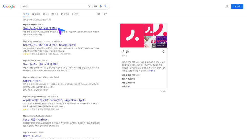Click the 평점: 3.4 star rating row

[x=47, y=54]
